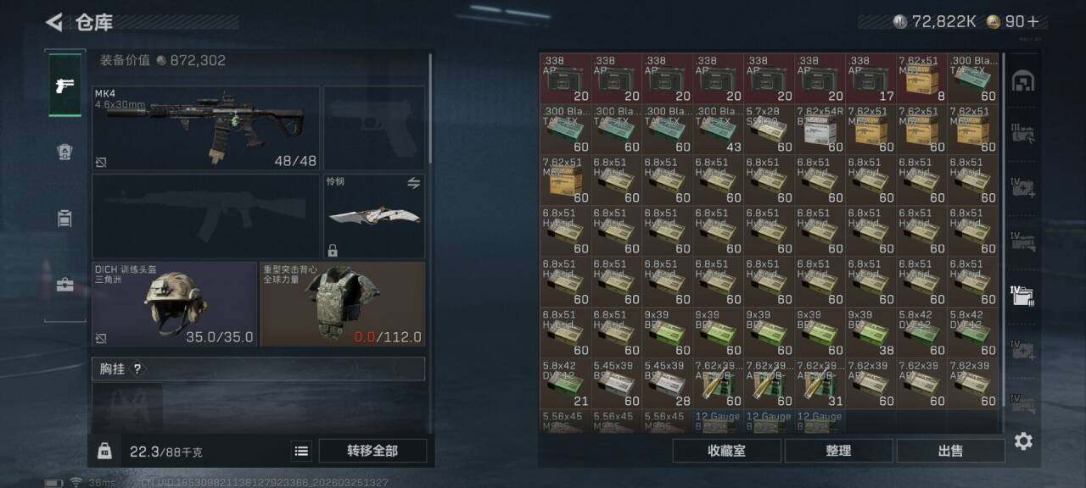Click the 出售 sell button

pyautogui.click(x=950, y=451)
